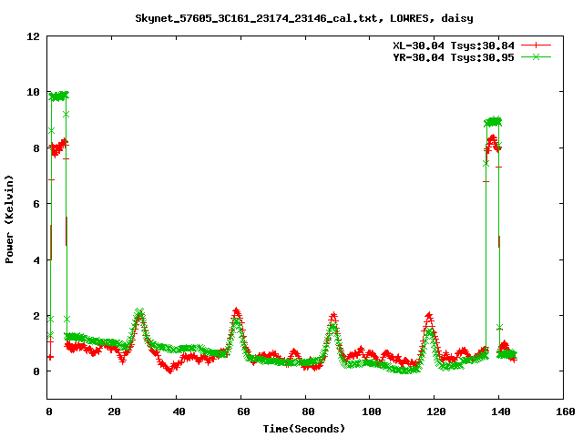The width and height of the screenshot is (583, 437).
Task: Click the x-axis tick label 60
Action: point(243,412)
